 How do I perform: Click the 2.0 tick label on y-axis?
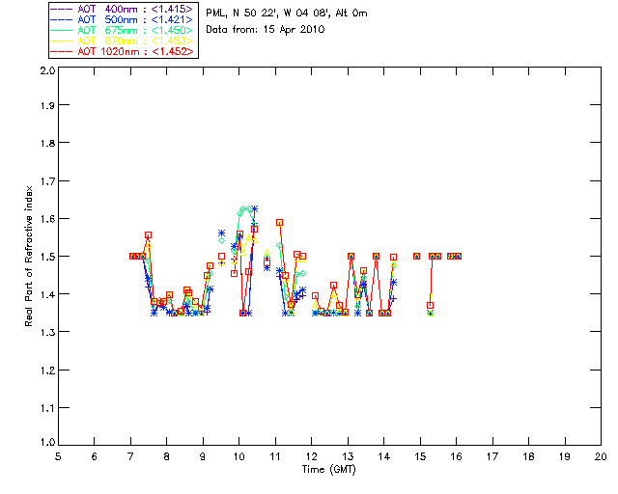coord(45,71)
